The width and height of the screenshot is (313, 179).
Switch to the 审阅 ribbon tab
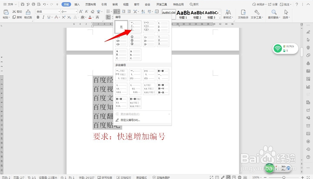pos(115,4)
